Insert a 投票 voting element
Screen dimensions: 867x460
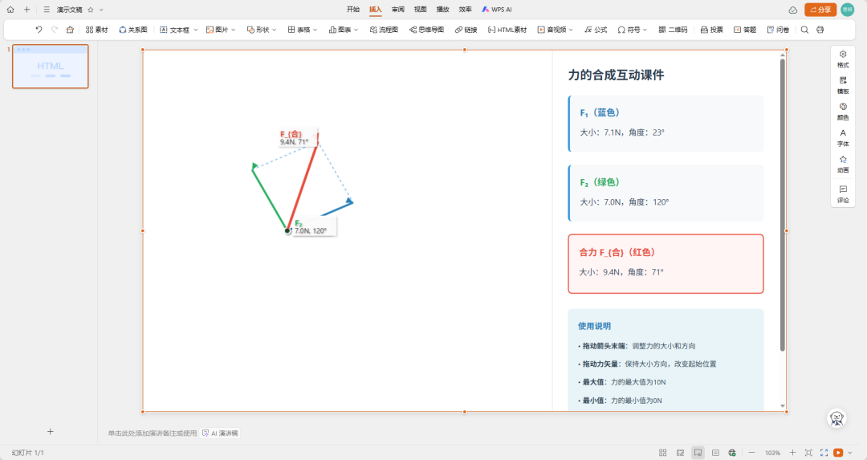click(711, 30)
